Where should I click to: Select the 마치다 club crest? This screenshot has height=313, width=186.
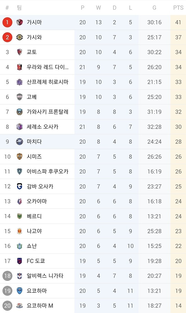(x=19, y=142)
